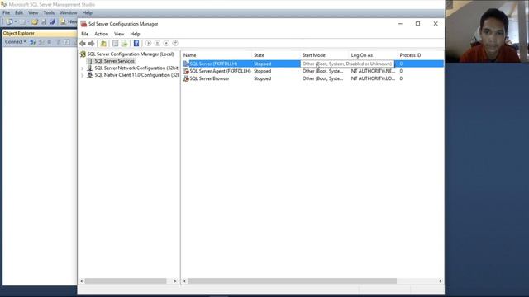Viewport: 529px width, 297px height.
Task: Stop the service with the stop icon
Action: coord(166,43)
